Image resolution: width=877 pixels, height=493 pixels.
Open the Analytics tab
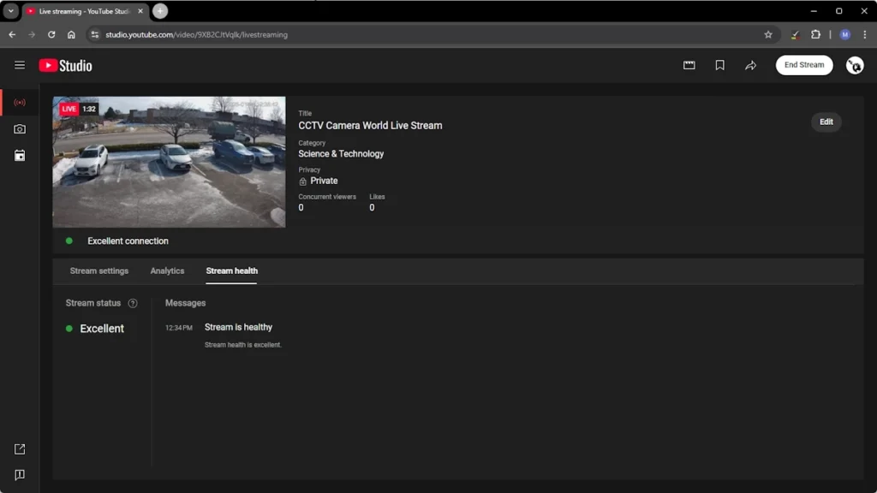click(x=167, y=270)
